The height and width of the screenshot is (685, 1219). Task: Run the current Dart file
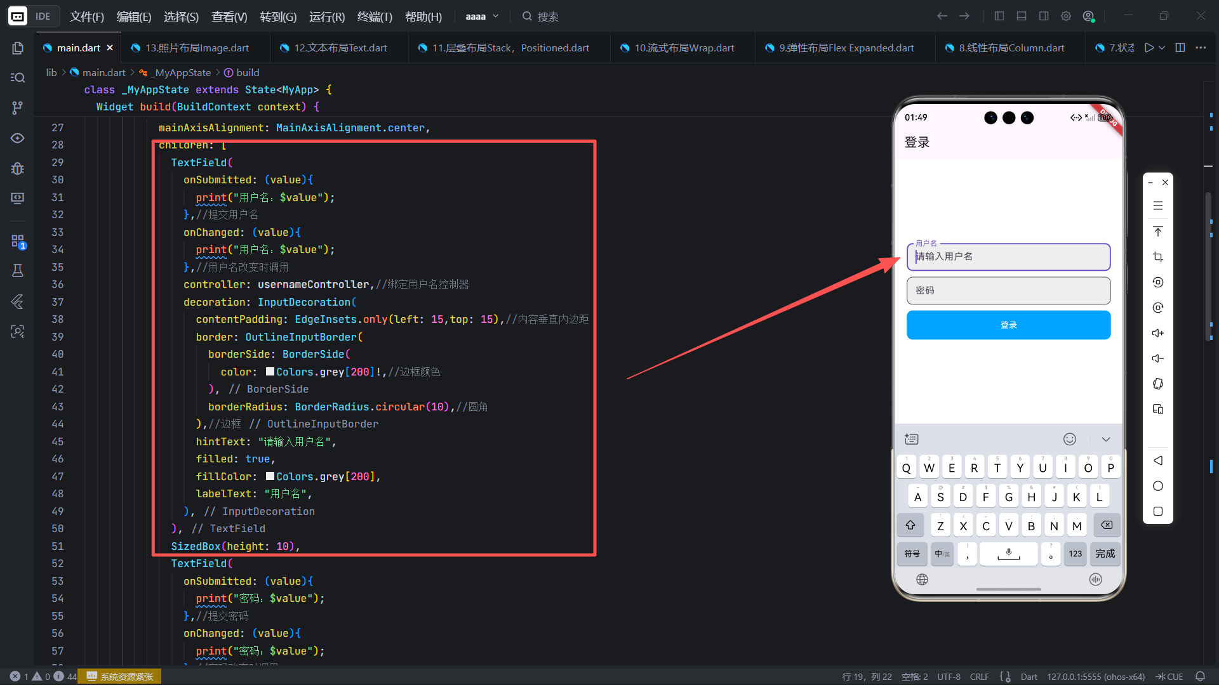pyautogui.click(x=1149, y=48)
